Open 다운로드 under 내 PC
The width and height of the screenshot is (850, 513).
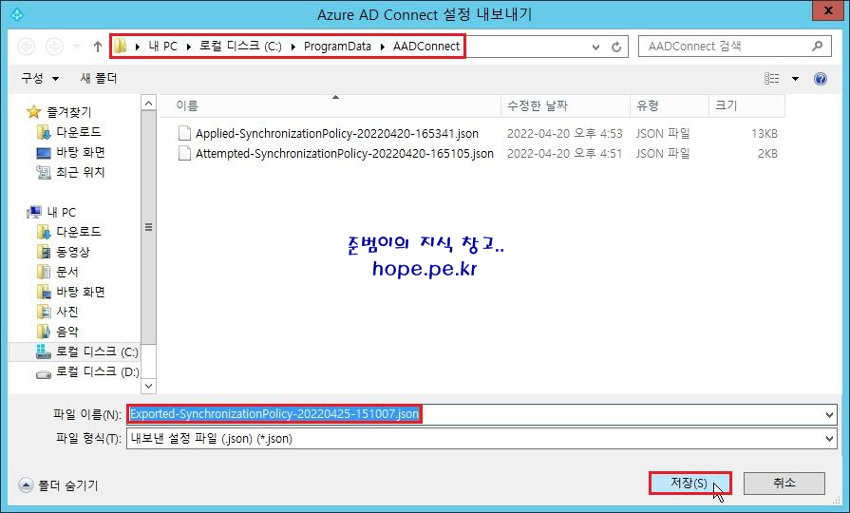[79, 232]
